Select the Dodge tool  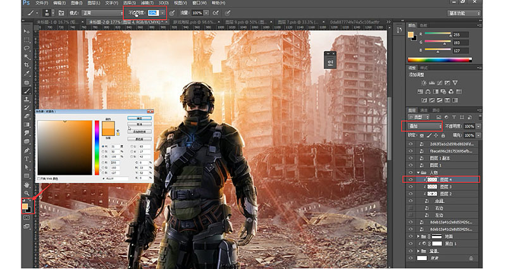click(27, 141)
